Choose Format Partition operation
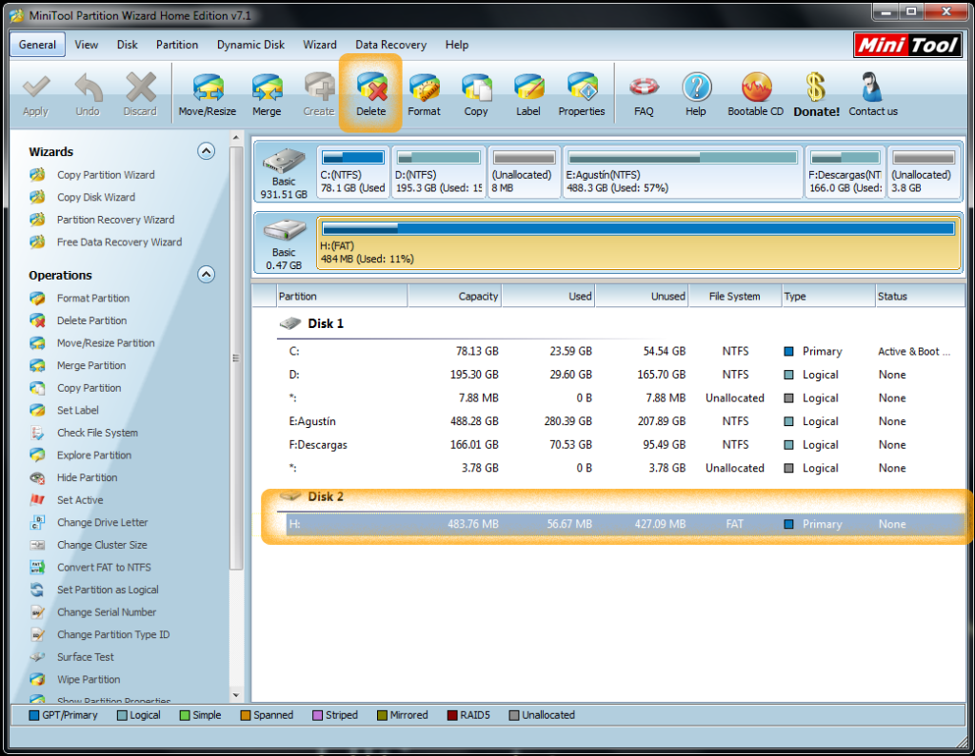The width and height of the screenshot is (975, 756). click(x=93, y=299)
